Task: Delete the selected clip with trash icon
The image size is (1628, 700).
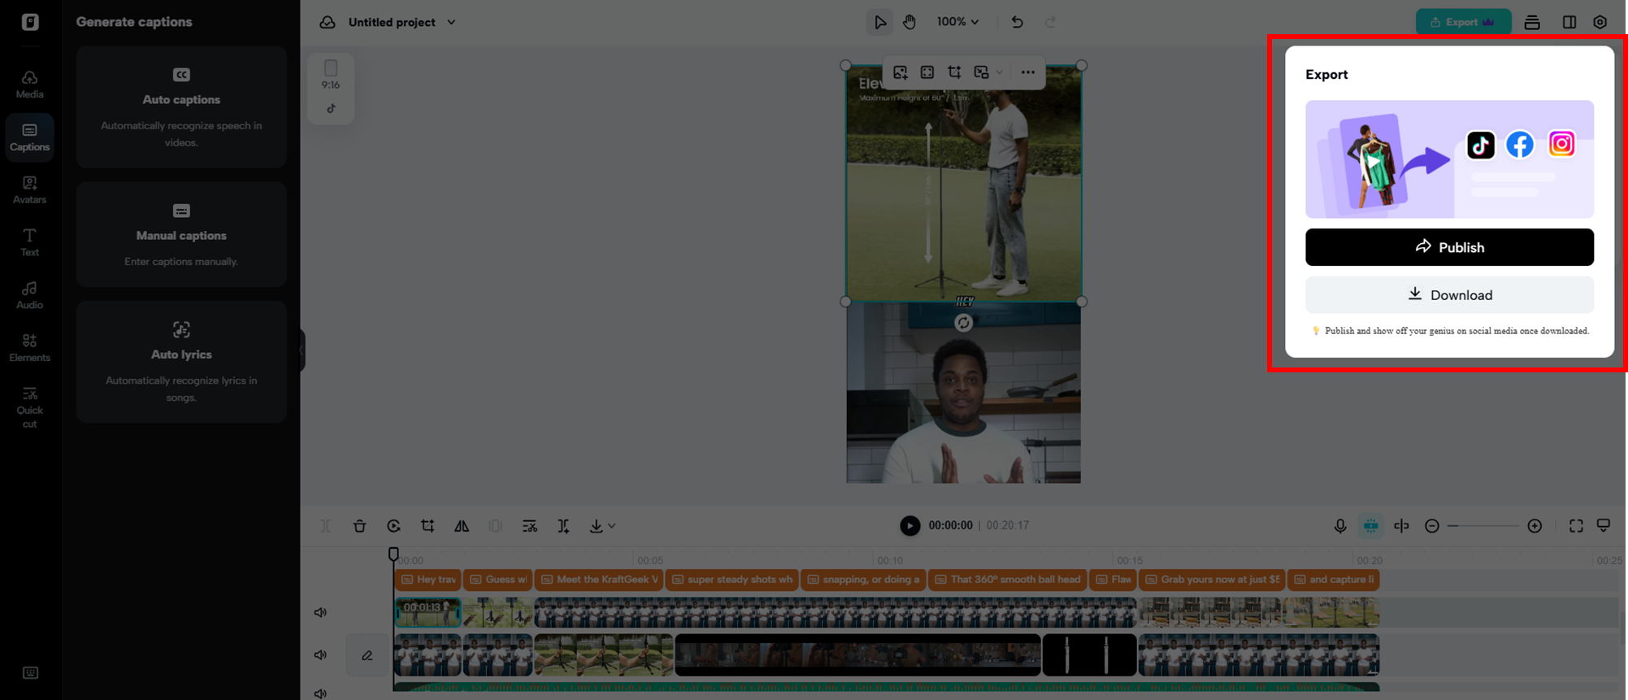Action: click(x=359, y=526)
